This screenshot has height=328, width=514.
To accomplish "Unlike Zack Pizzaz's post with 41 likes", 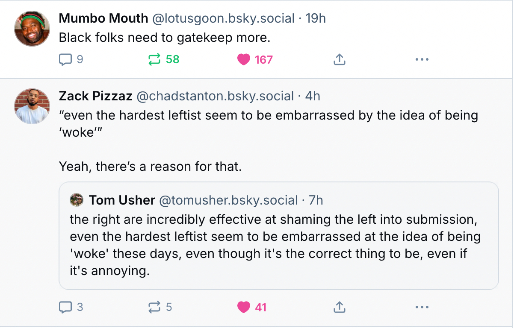I will 244,307.
